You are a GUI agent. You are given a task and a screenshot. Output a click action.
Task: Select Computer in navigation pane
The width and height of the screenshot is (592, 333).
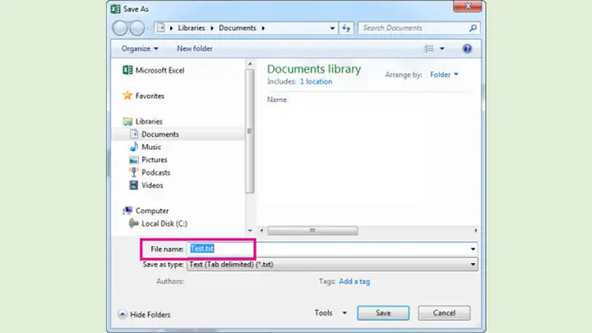coord(152,210)
